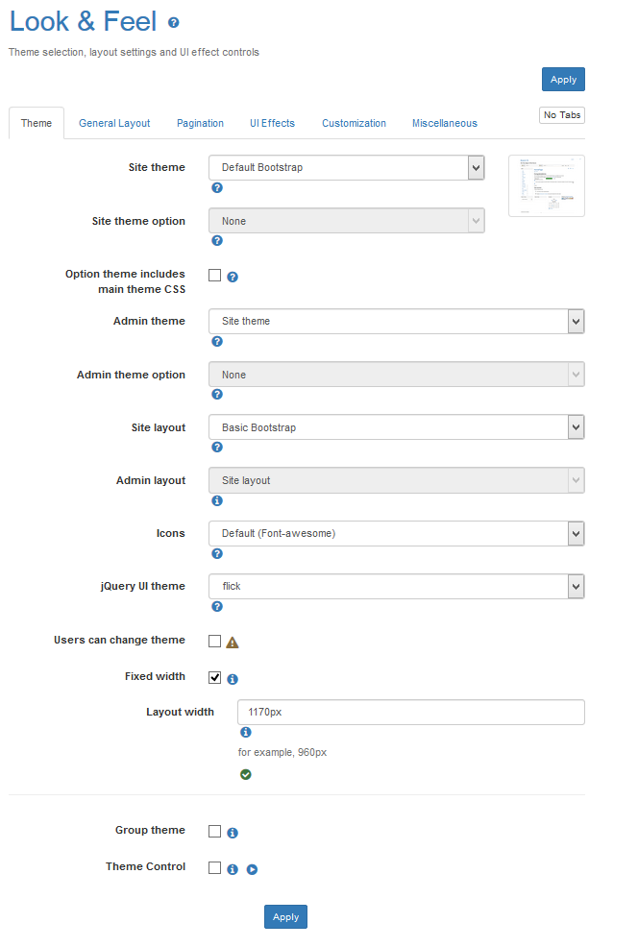Click play icon beside Theme Control
638x947 pixels.
point(252,869)
